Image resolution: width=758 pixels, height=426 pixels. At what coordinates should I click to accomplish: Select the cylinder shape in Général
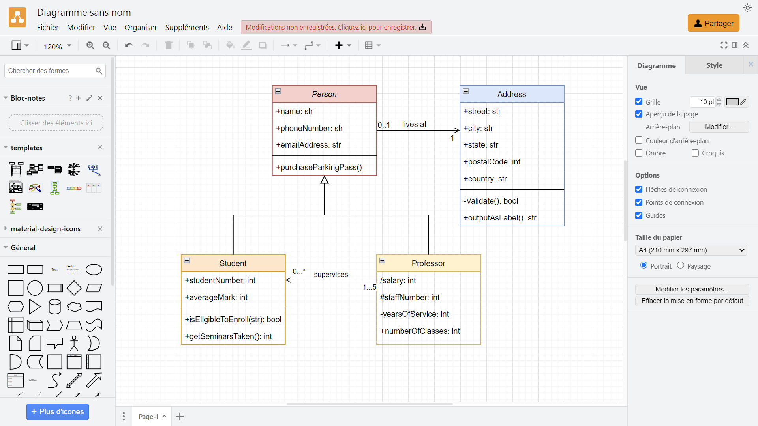point(54,306)
